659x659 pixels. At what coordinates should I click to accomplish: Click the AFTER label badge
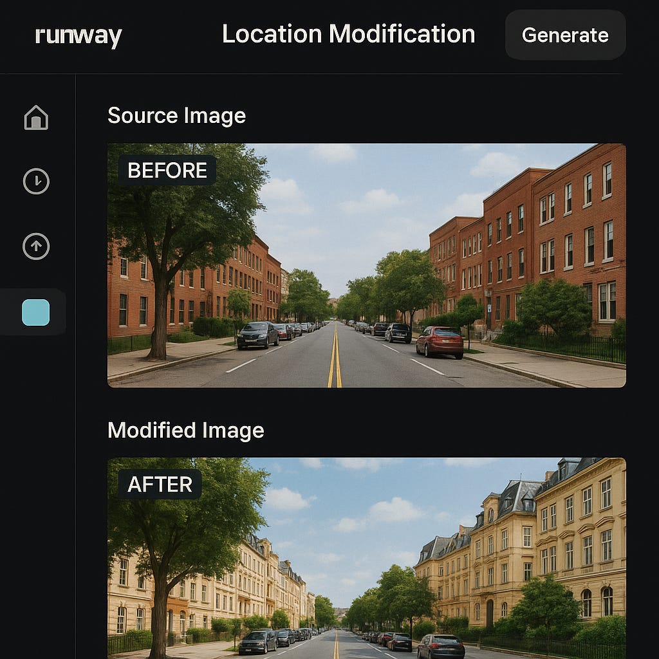(x=160, y=484)
